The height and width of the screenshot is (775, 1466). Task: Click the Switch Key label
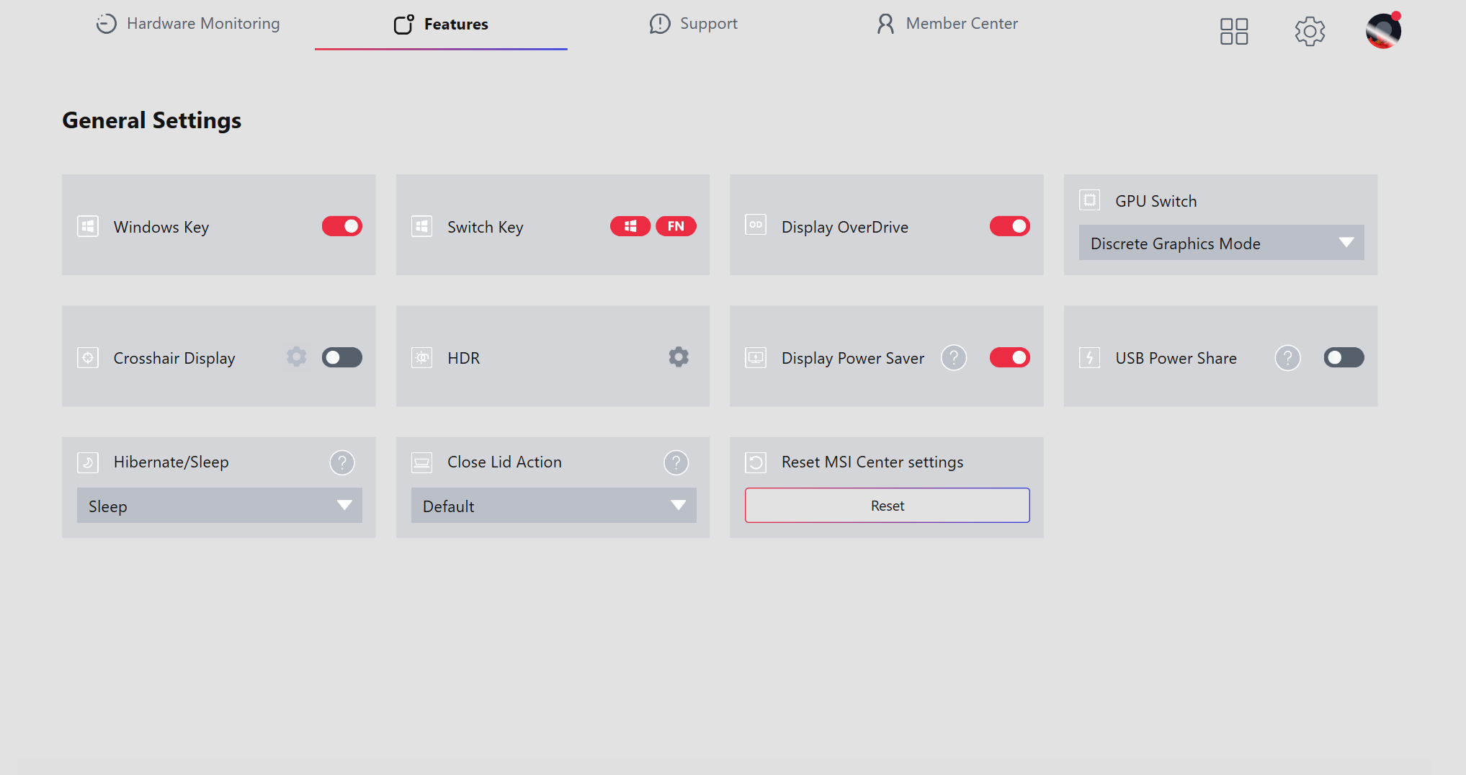[x=485, y=227]
